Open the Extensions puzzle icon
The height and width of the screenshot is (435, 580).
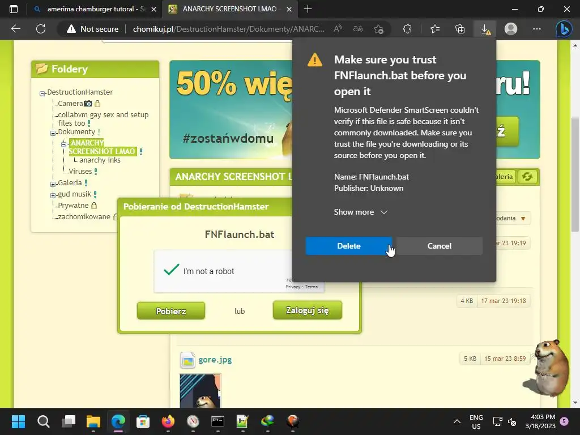click(407, 29)
